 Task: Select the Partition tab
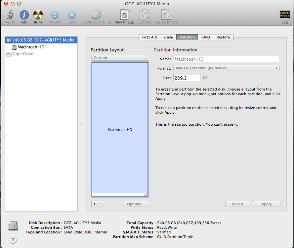click(187, 37)
